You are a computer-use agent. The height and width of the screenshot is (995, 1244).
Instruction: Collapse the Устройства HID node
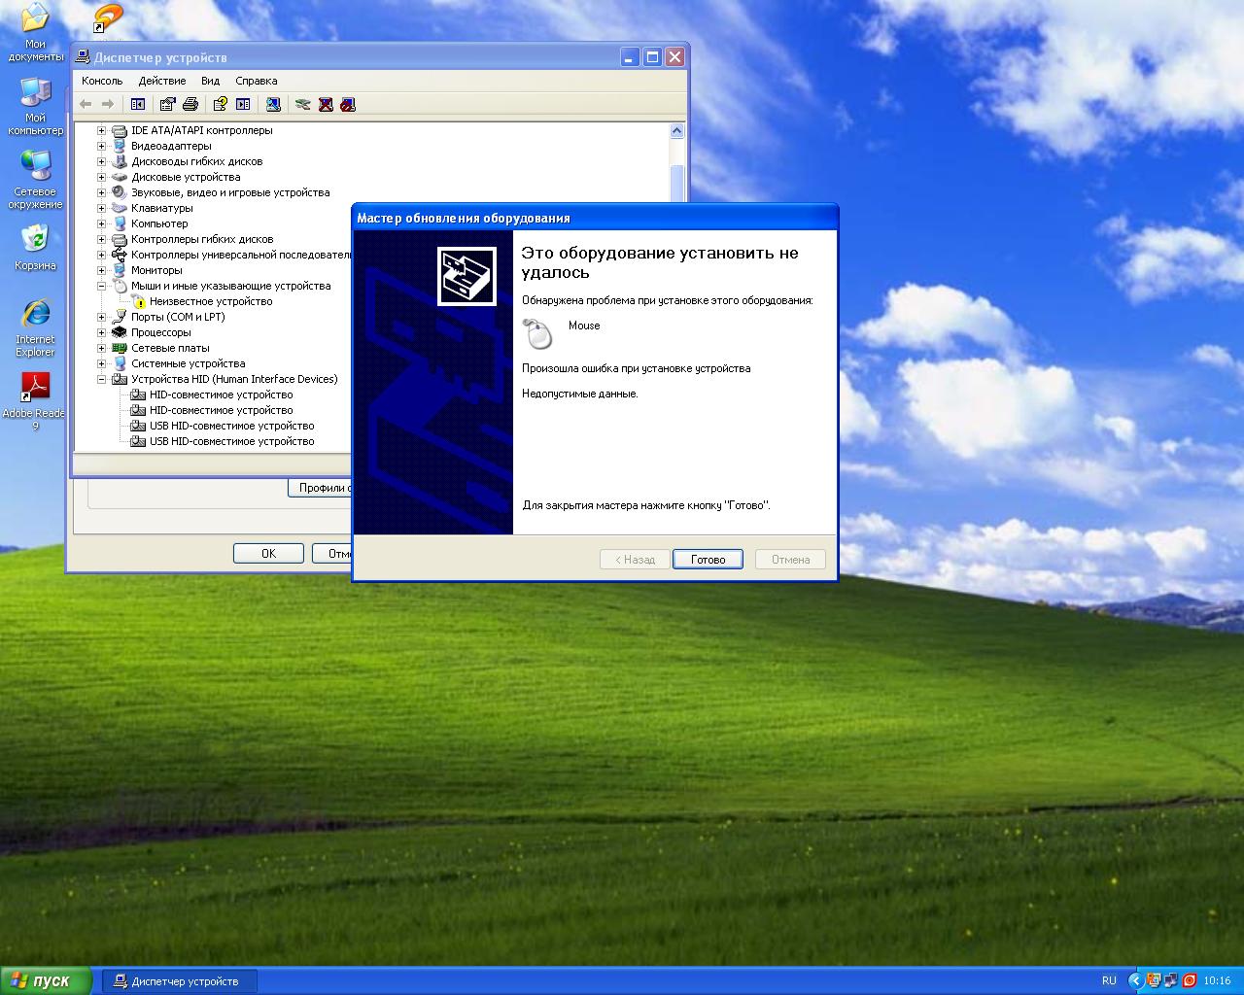101,379
